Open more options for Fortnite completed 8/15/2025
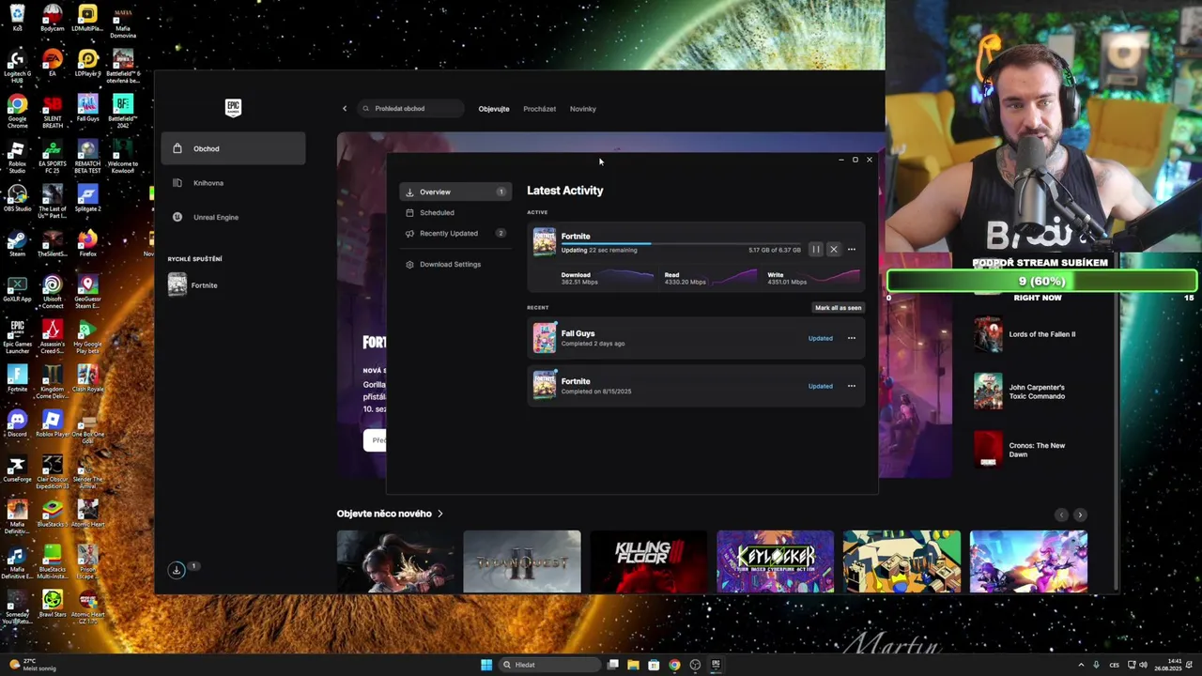 [852, 386]
